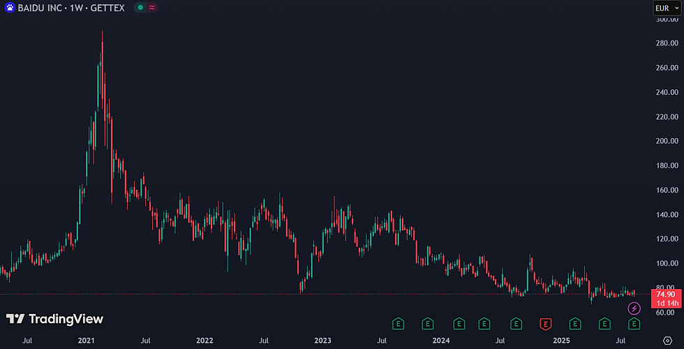Click the 300.00 price axis label
The image size is (684, 349).
click(668, 20)
